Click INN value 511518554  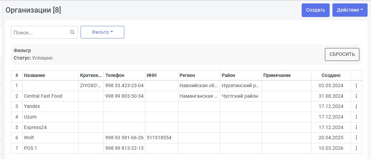[x=159, y=138]
